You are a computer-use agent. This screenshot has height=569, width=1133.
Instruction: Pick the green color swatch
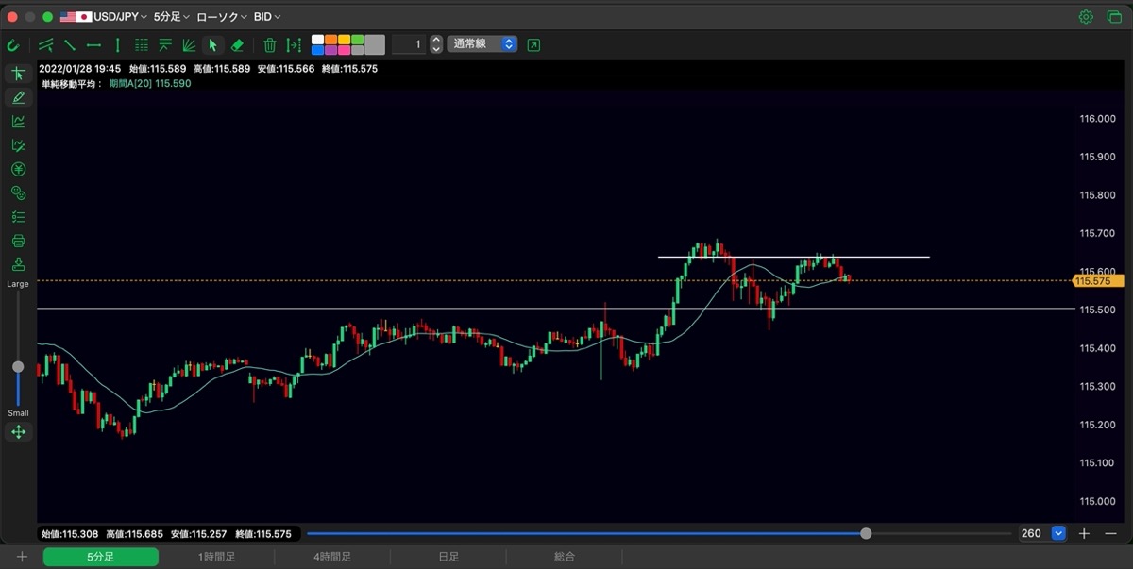tap(358, 40)
